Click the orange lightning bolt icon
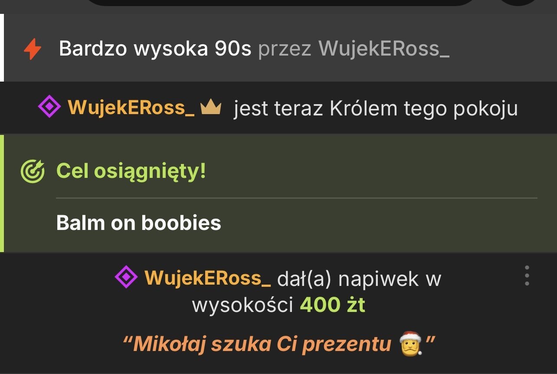Screen dimensions: 557x374 pos(33,49)
